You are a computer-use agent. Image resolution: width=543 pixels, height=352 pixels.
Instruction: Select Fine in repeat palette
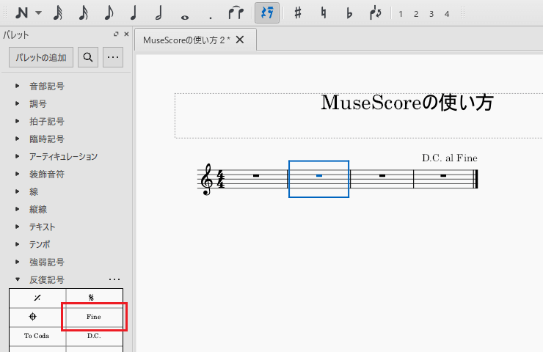click(94, 317)
